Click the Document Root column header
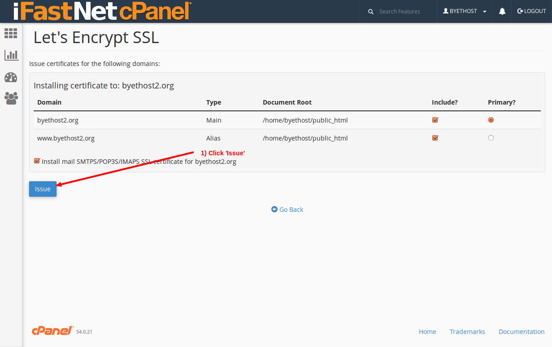 [287, 102]
